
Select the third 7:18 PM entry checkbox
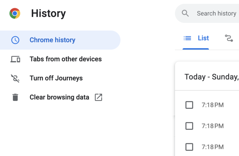[189, 147]
